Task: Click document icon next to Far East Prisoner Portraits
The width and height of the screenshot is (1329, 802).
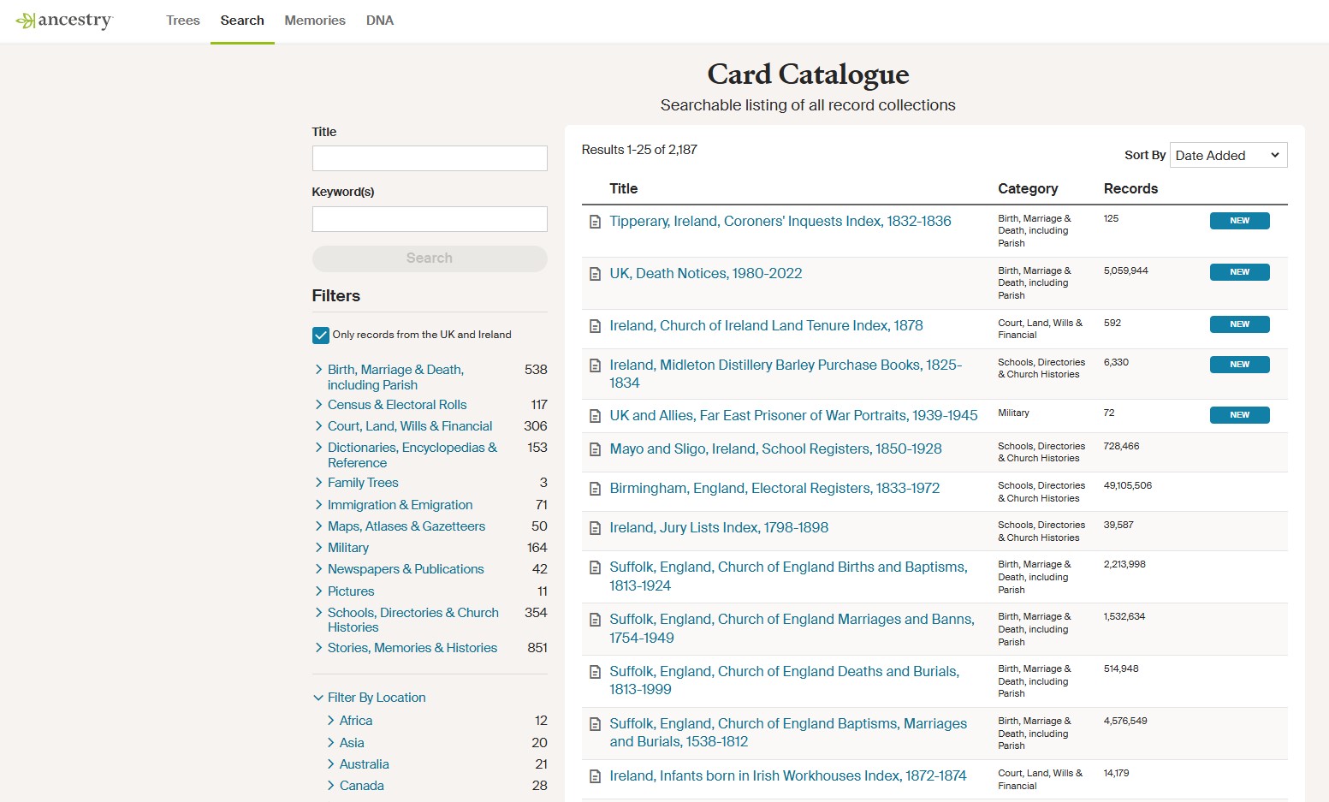Action: (595, 416)
